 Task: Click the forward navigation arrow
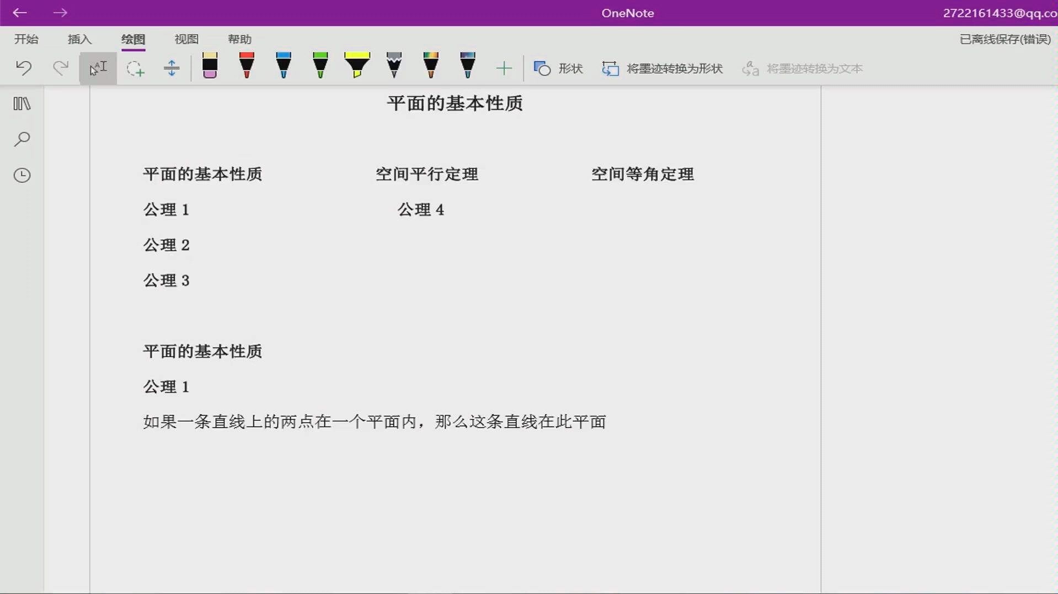(60, 13)
